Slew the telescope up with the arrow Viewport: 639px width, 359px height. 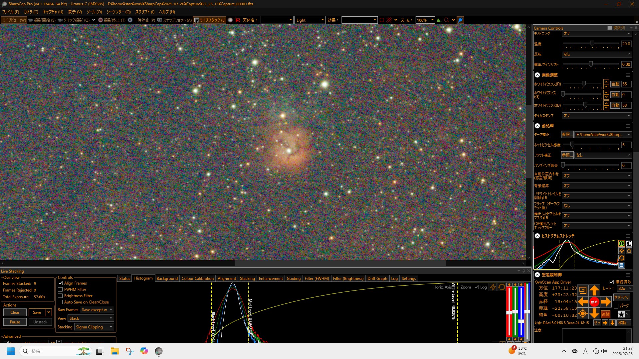[x=594, y=290]
